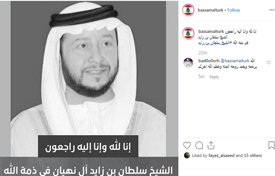Open bassamalturk profile picture in header

(x=188, y=10)
